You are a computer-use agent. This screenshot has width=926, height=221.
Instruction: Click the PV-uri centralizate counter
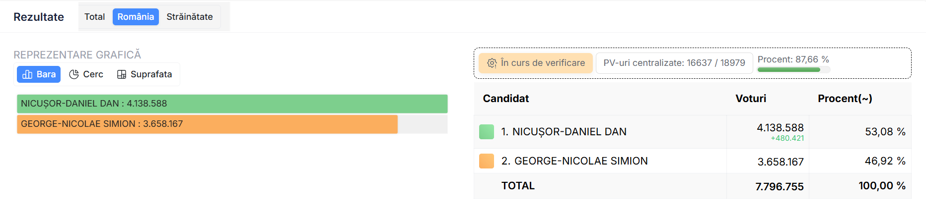[x=674, y=63]
